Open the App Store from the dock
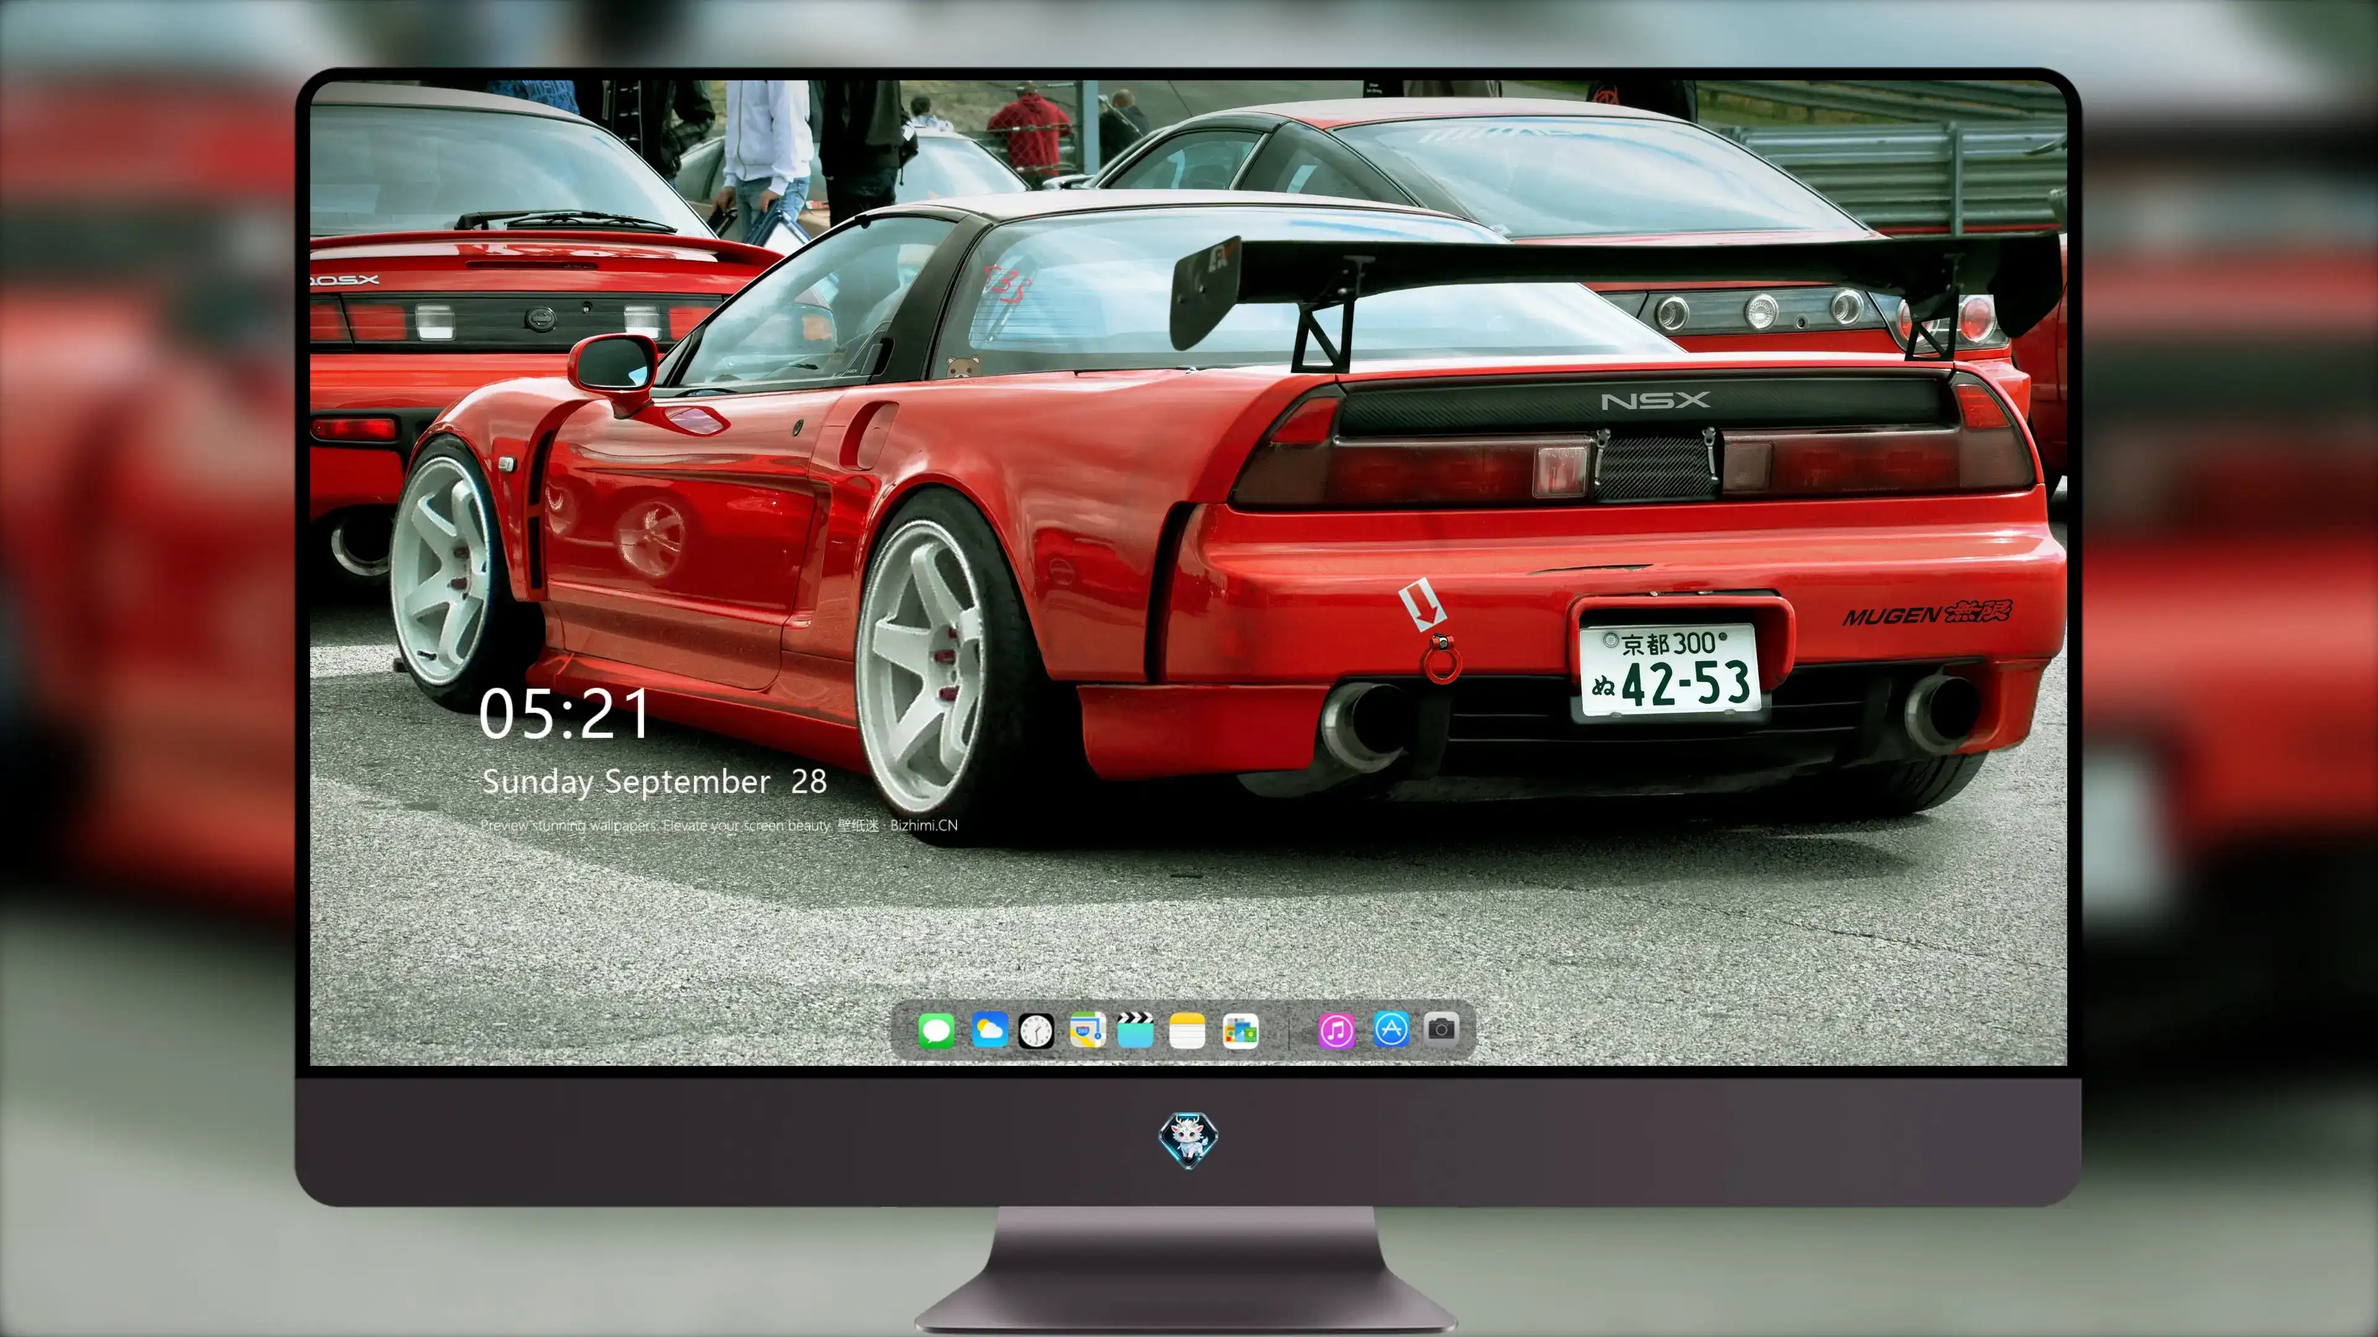 (1391, 1029)
